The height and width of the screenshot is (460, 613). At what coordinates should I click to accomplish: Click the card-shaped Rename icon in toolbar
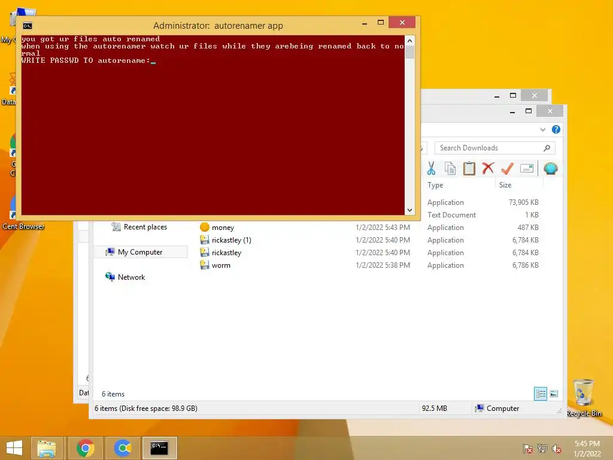527,168
